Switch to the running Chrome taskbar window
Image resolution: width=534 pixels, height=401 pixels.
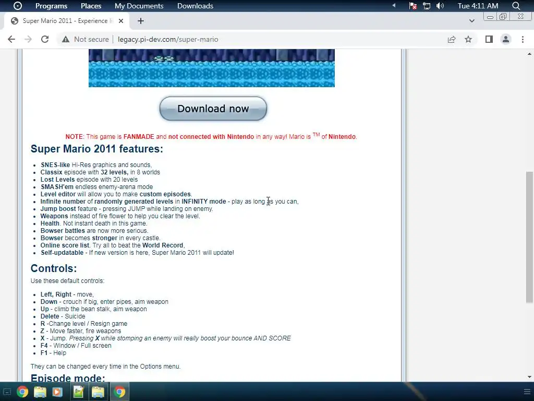pos(119,392)
